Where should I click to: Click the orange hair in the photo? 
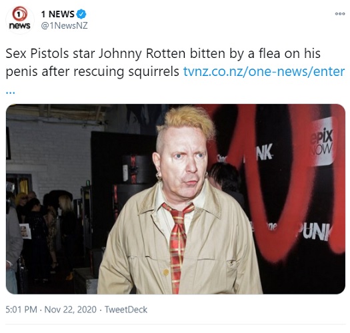[x=188, y=122]
